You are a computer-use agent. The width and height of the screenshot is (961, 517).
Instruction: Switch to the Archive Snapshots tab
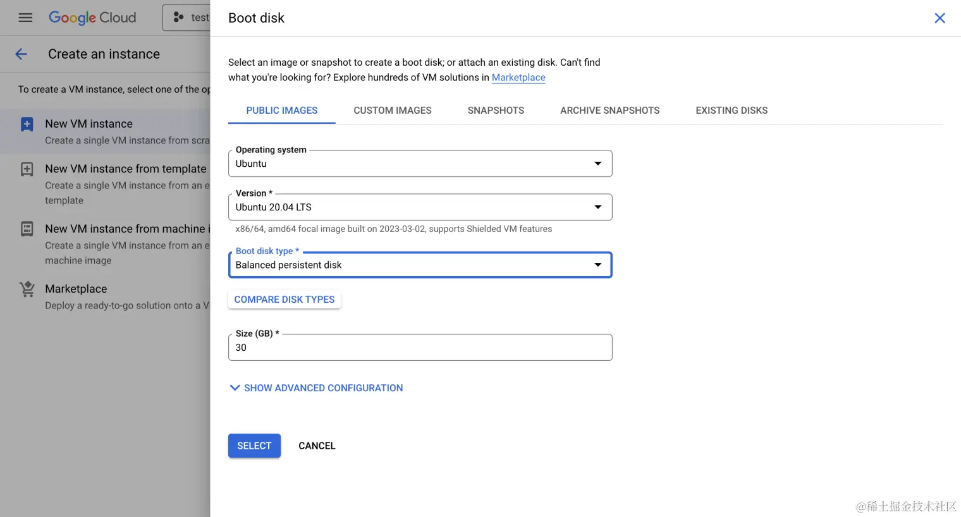coord(610,111)
